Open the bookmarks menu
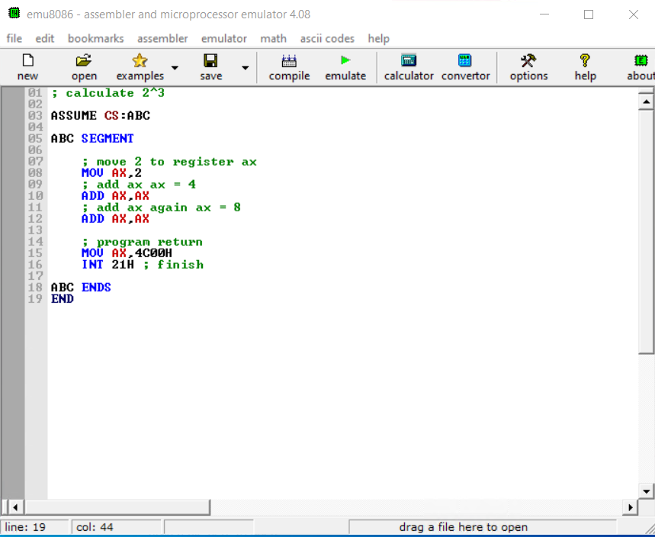 tap(95, 38)
